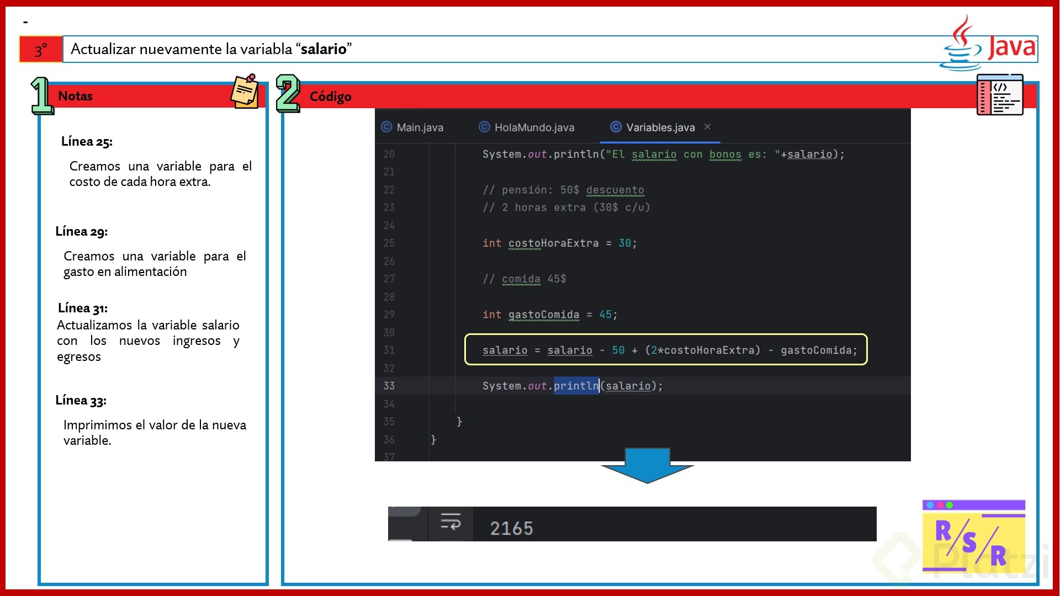Click the class icon on Main.java tab
Image resolution: width=1060 pixels, height=596 pixels.
pos(386,127)
